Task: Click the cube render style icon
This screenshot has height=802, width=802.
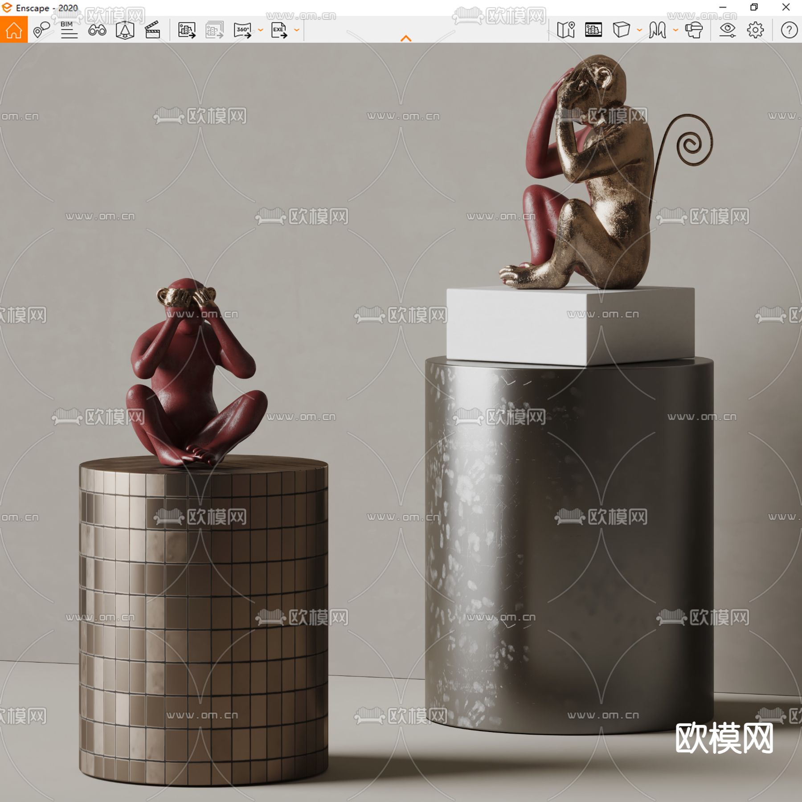Action: pos(621,30)
